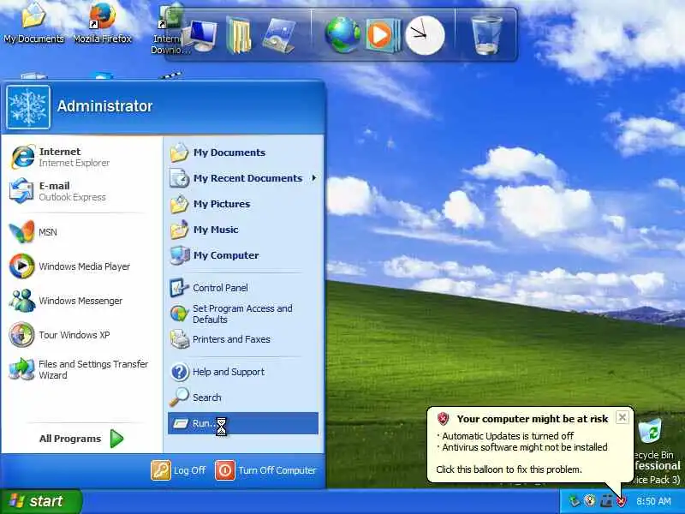Click Turn Off Computer button
The width and height of the screenshot is (685, 514).
click(266, 470)
